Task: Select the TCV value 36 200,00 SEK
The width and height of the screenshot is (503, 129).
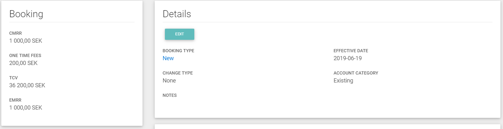Action: tap(27, 85)
